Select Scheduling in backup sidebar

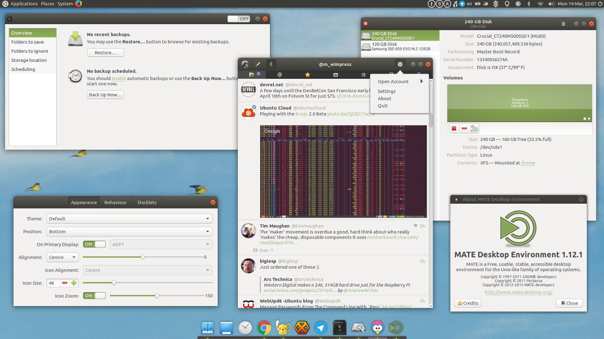32,69
